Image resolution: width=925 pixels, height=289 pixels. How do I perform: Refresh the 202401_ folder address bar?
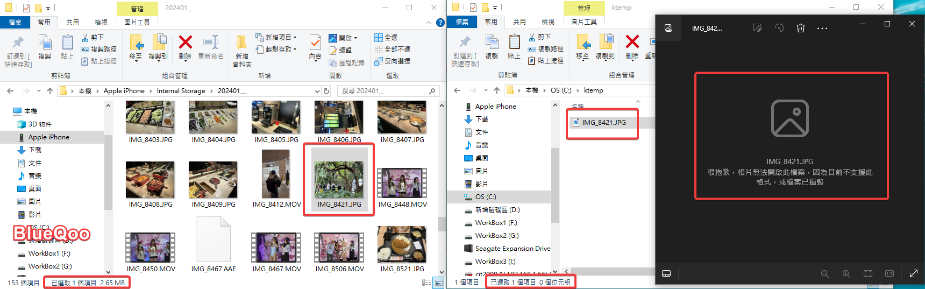click(x=326, y=91)
